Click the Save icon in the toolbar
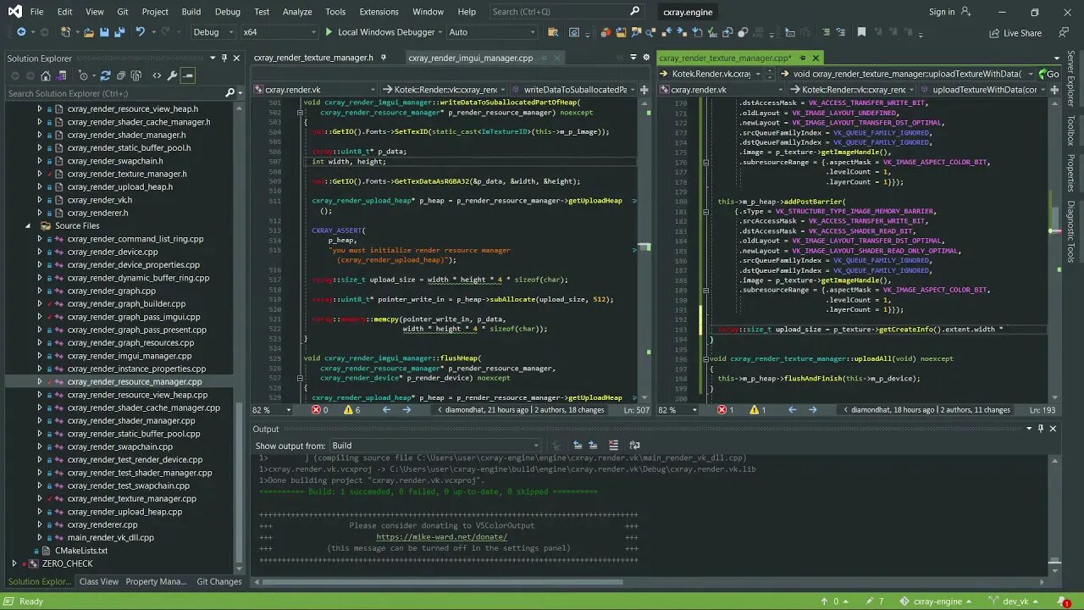The image size is (1084, 610). 104,32
